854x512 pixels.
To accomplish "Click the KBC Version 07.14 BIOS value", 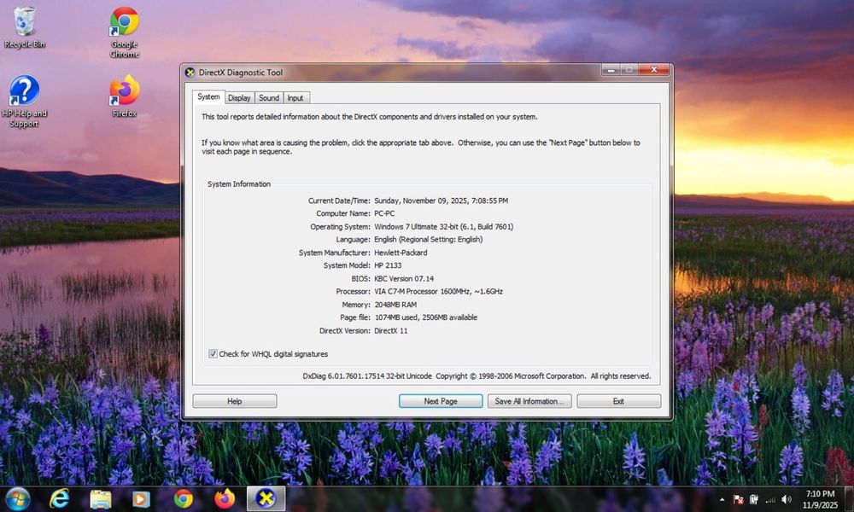I will pos(404,278).
